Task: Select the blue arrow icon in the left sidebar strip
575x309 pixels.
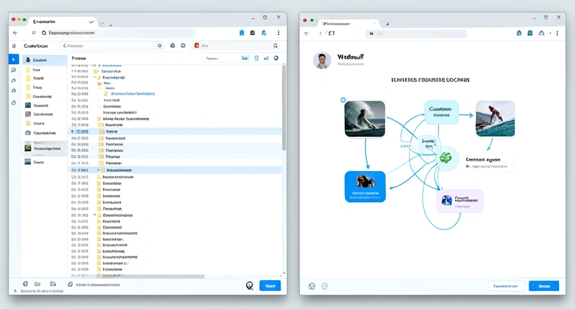Action: [13, 60]
